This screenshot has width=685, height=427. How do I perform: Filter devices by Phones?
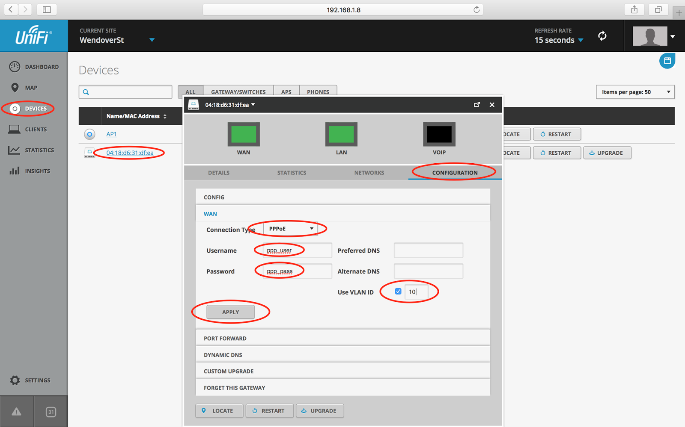tap(318, 91)
